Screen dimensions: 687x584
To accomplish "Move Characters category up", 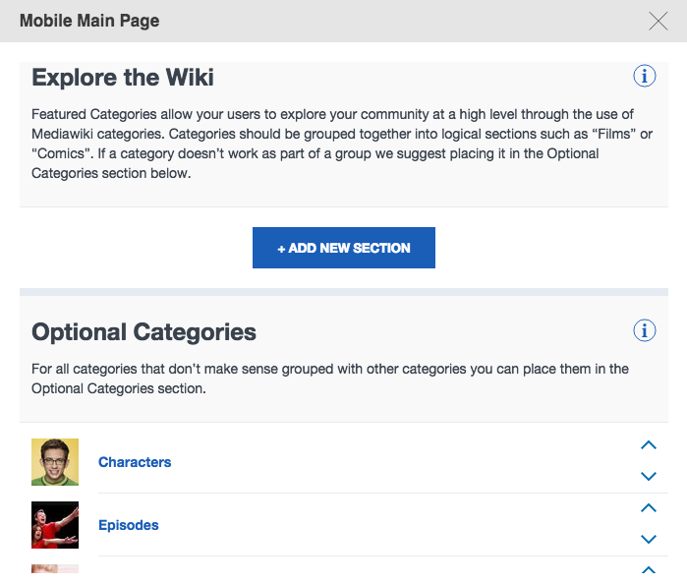I will (x=648, y=445).
